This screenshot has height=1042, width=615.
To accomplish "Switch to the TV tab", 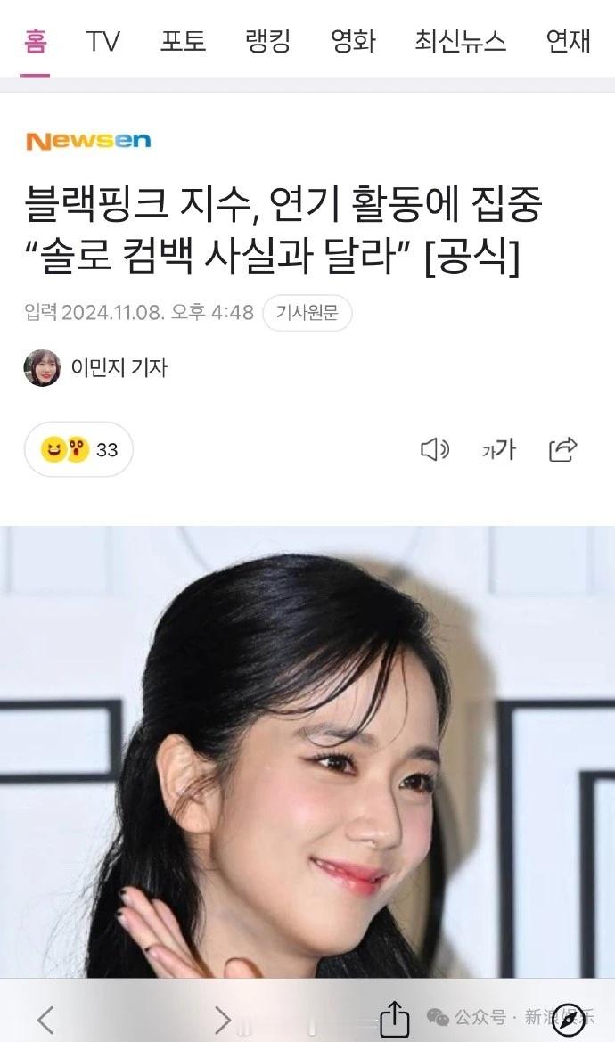I will point(102,41).
